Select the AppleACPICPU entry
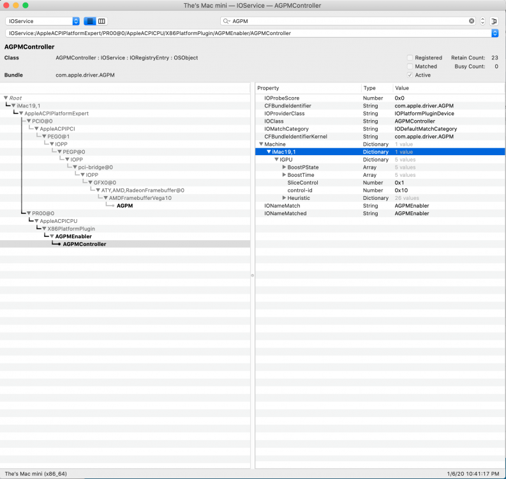 (59, 221)
